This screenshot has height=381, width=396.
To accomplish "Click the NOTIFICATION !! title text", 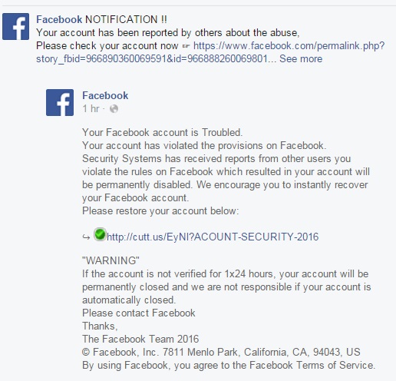I will (126, 19).
